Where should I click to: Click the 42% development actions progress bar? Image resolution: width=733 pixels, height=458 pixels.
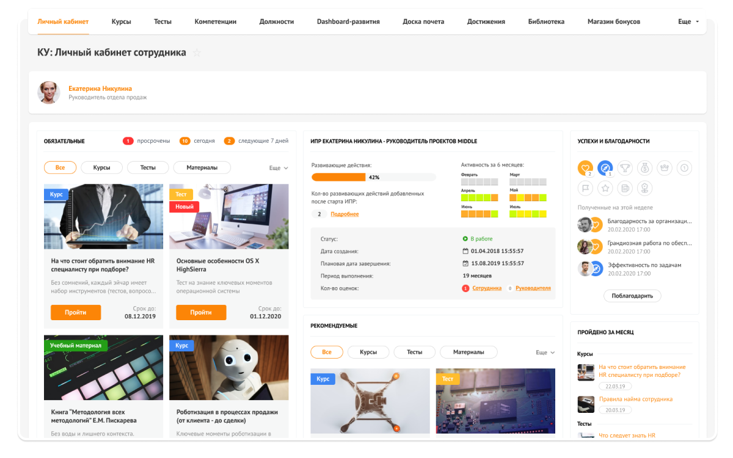[374, 177]
